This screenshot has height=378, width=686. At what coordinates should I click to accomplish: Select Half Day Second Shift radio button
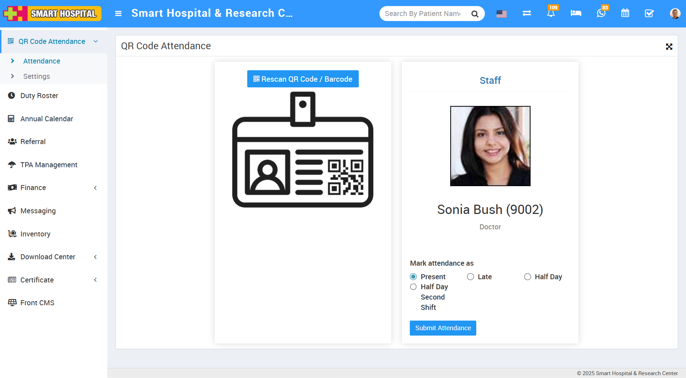click(413, 287)
